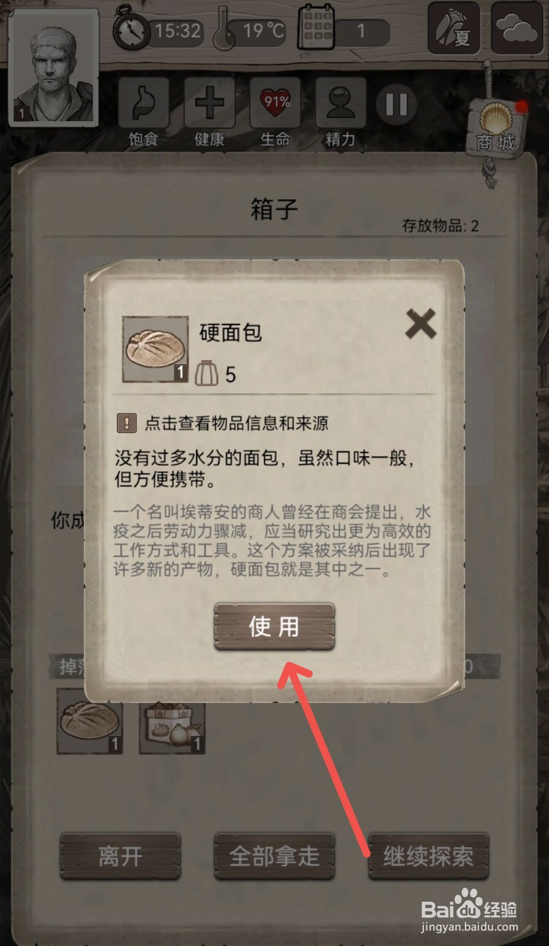Tap the clock time display
Viewport: 549px width, 946px height.
pyautogui.click(x=158, y=30)
